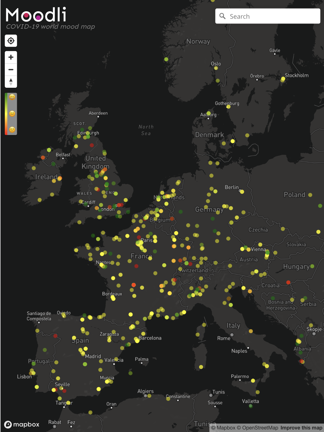
Task: Click the Lisbon city label
Action: tap(24, 377)
